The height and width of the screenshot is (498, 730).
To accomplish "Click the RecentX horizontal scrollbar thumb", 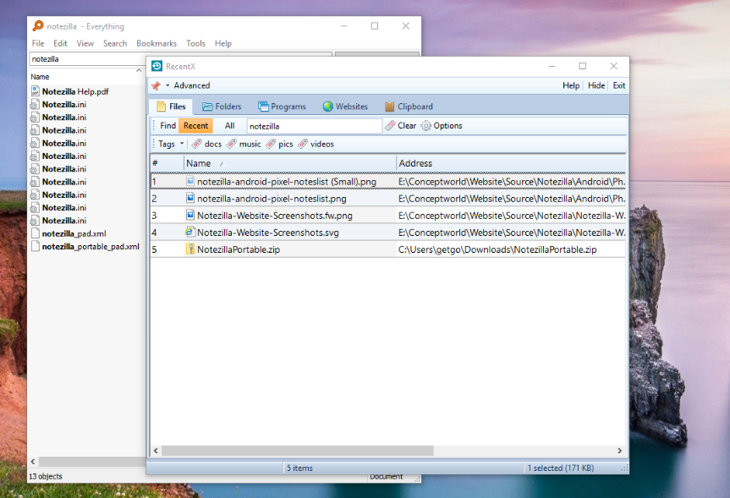I will pos(298,451).
